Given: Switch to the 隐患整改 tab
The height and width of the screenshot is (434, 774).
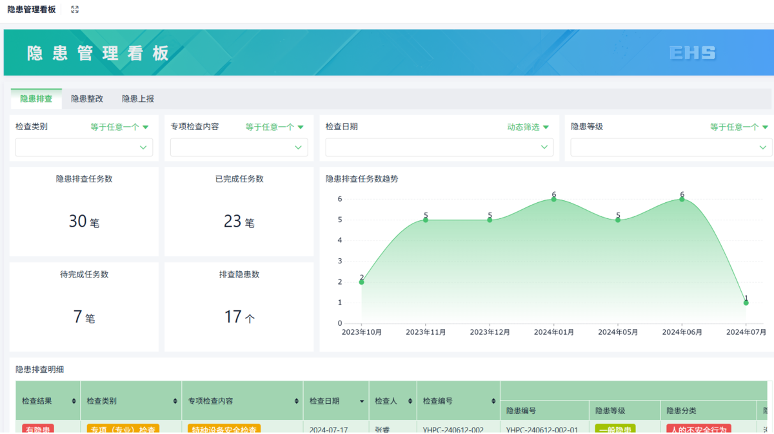Looking at the screenshot, I should [x=87, y=99].
